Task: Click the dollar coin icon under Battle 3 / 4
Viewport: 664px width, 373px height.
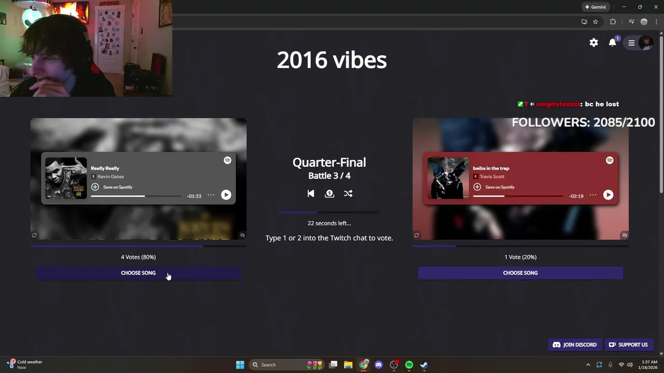Action: (329, 193)
